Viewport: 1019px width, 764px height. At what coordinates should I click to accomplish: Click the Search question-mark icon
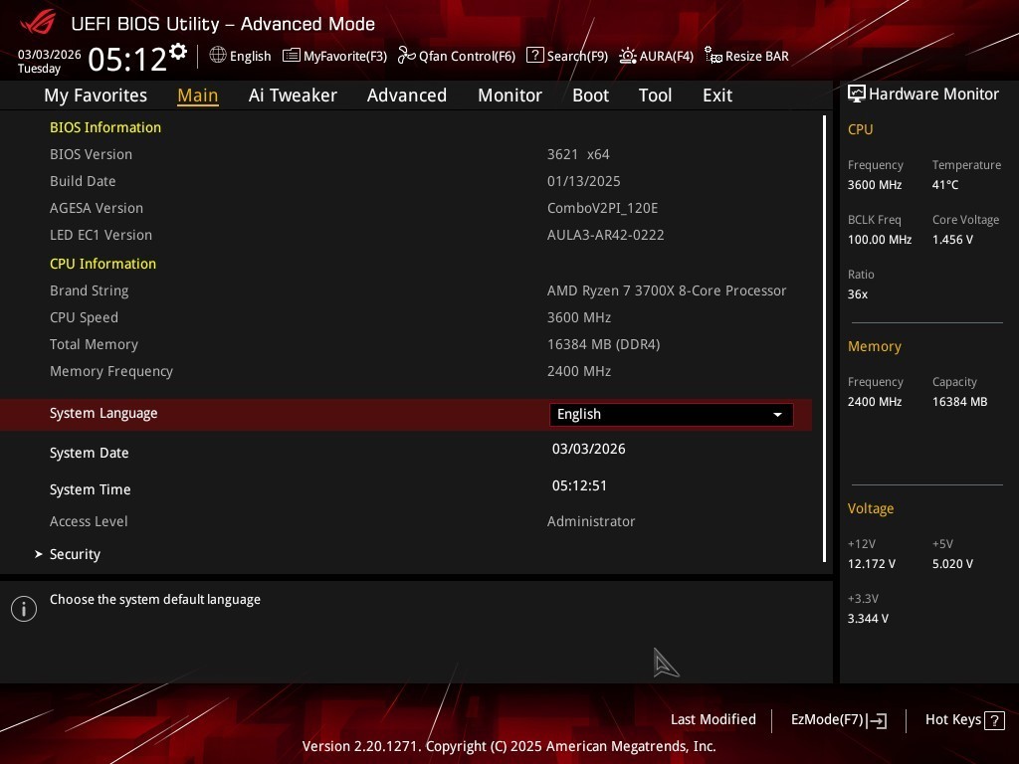(534, 55)
